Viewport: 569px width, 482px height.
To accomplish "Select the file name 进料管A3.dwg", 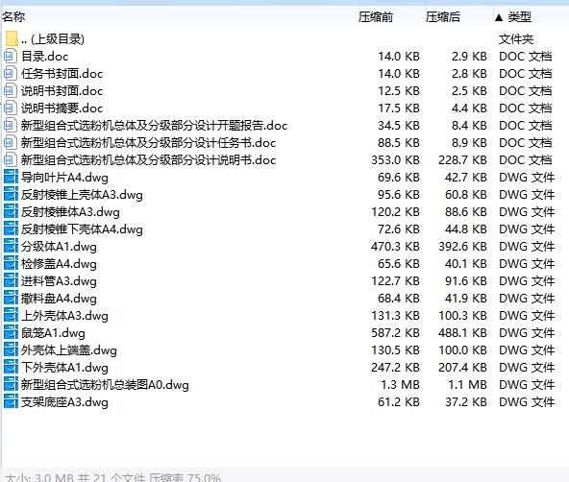I will click(59, 281).
